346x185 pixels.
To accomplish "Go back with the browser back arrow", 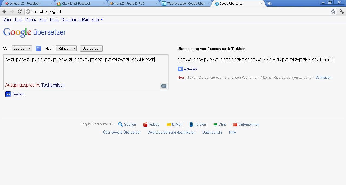I will click(4, 11).
